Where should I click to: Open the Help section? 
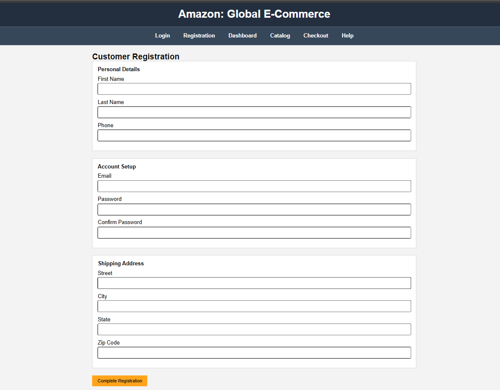347,35
